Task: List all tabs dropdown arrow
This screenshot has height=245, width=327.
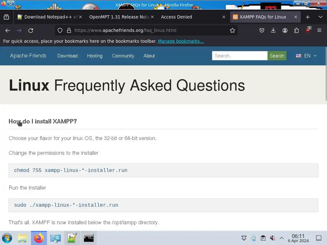Action: tap(321, 17)
